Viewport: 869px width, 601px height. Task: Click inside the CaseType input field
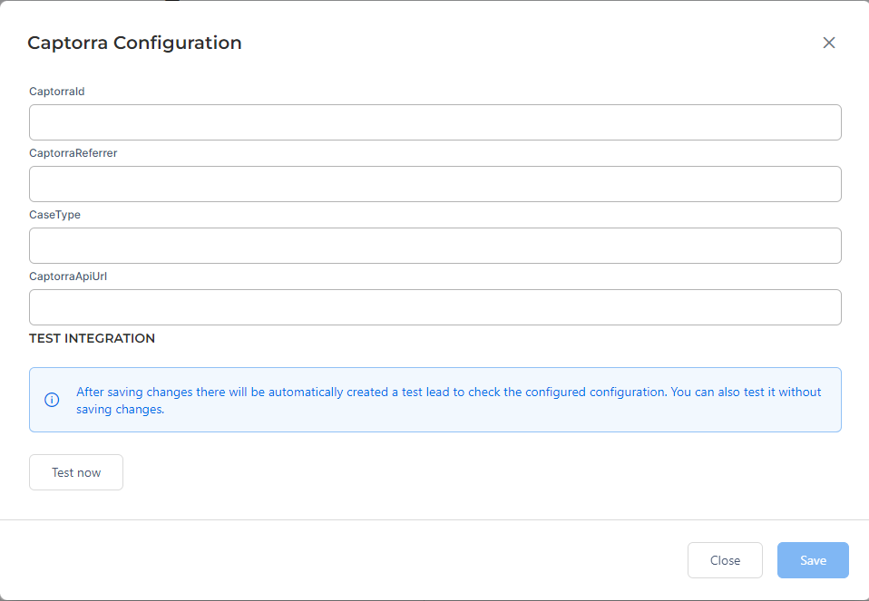coord(434,245)
